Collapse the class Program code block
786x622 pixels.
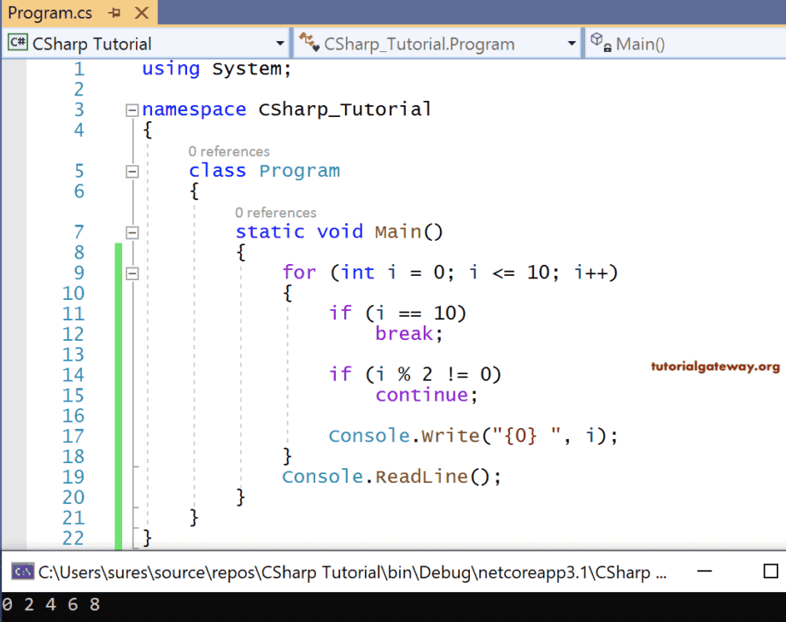point(132,171)
